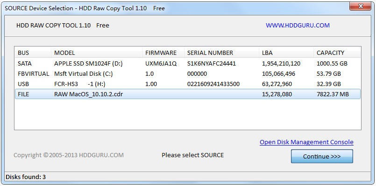Click the FBVIRTUAL bus cell
Viewport: 376px width, 186px height.
[x=33, y=74]
